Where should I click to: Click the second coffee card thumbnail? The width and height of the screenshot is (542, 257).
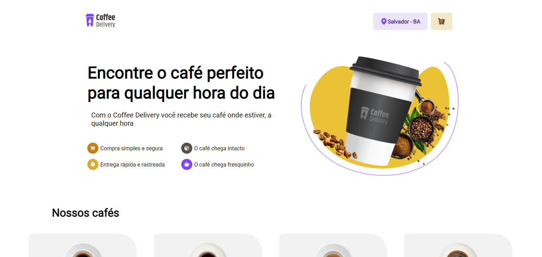(208, 250)
